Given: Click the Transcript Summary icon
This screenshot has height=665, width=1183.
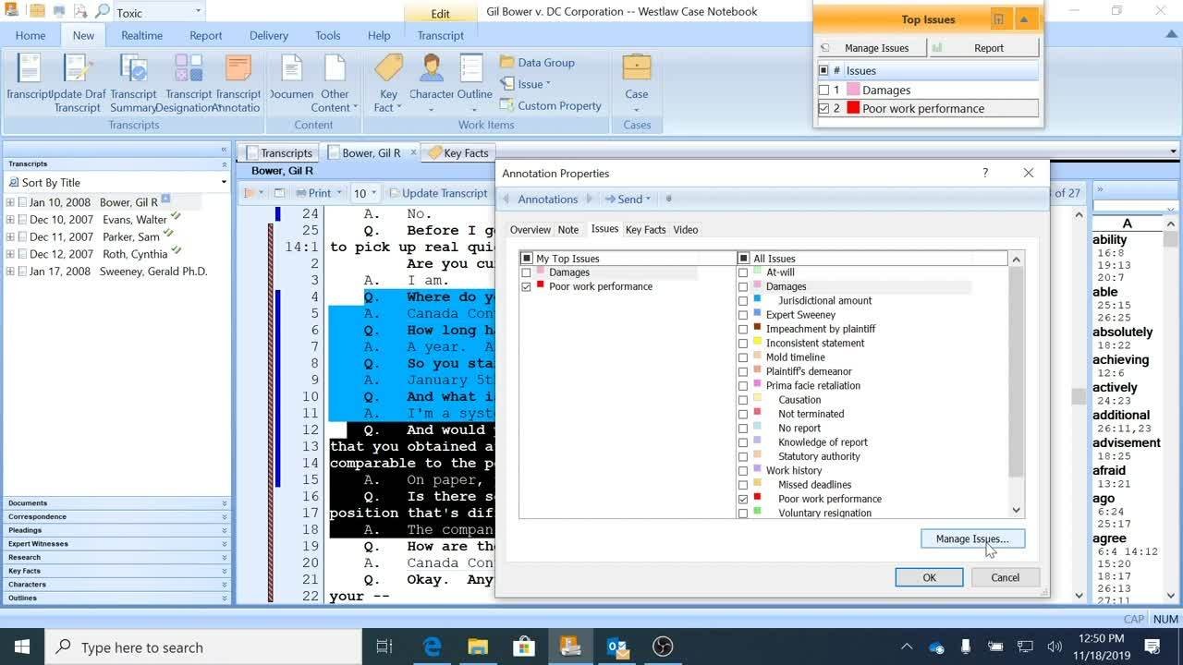Looking at the screenshot, I should point(134,69).
